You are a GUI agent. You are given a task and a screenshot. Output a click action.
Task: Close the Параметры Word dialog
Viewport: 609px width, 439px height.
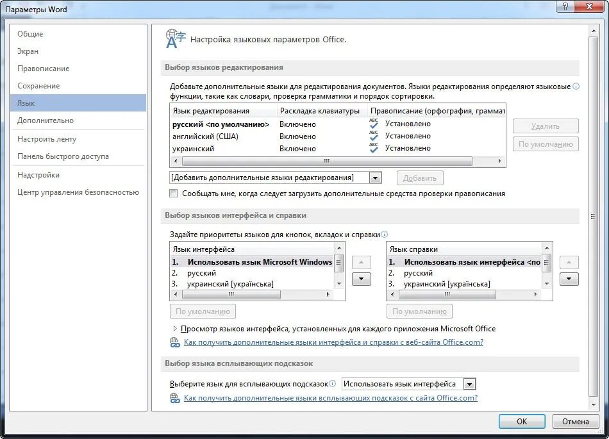(x=589, y=6)
